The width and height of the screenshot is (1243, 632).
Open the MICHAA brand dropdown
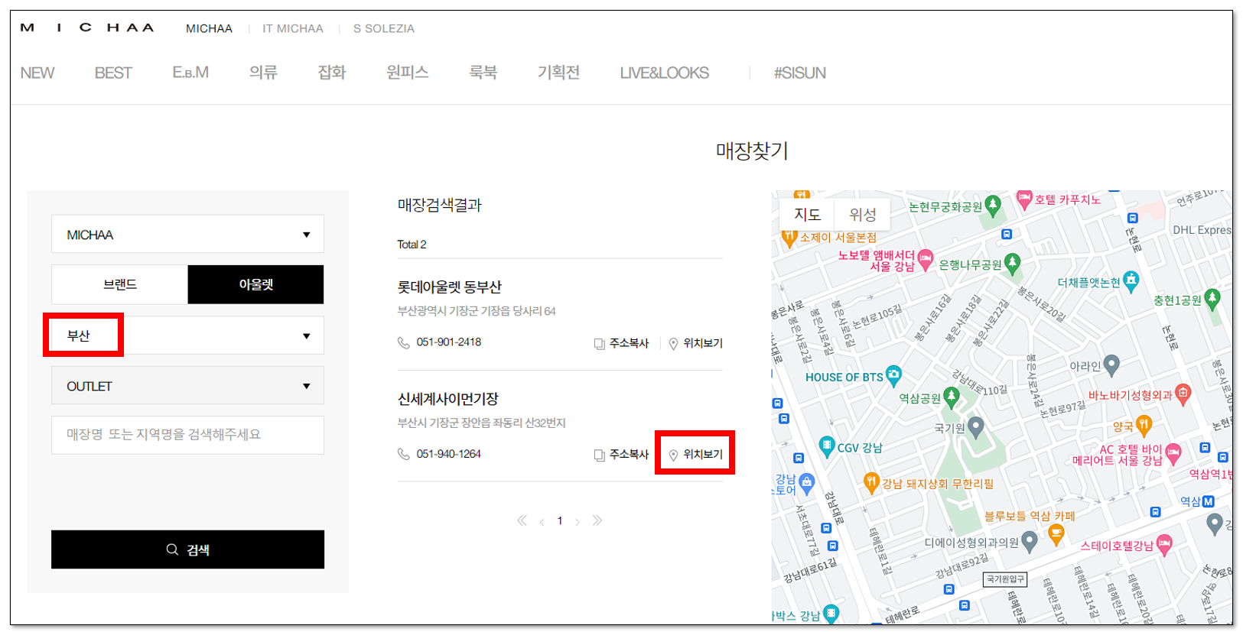pyautogui.click(x=187, y=234)
